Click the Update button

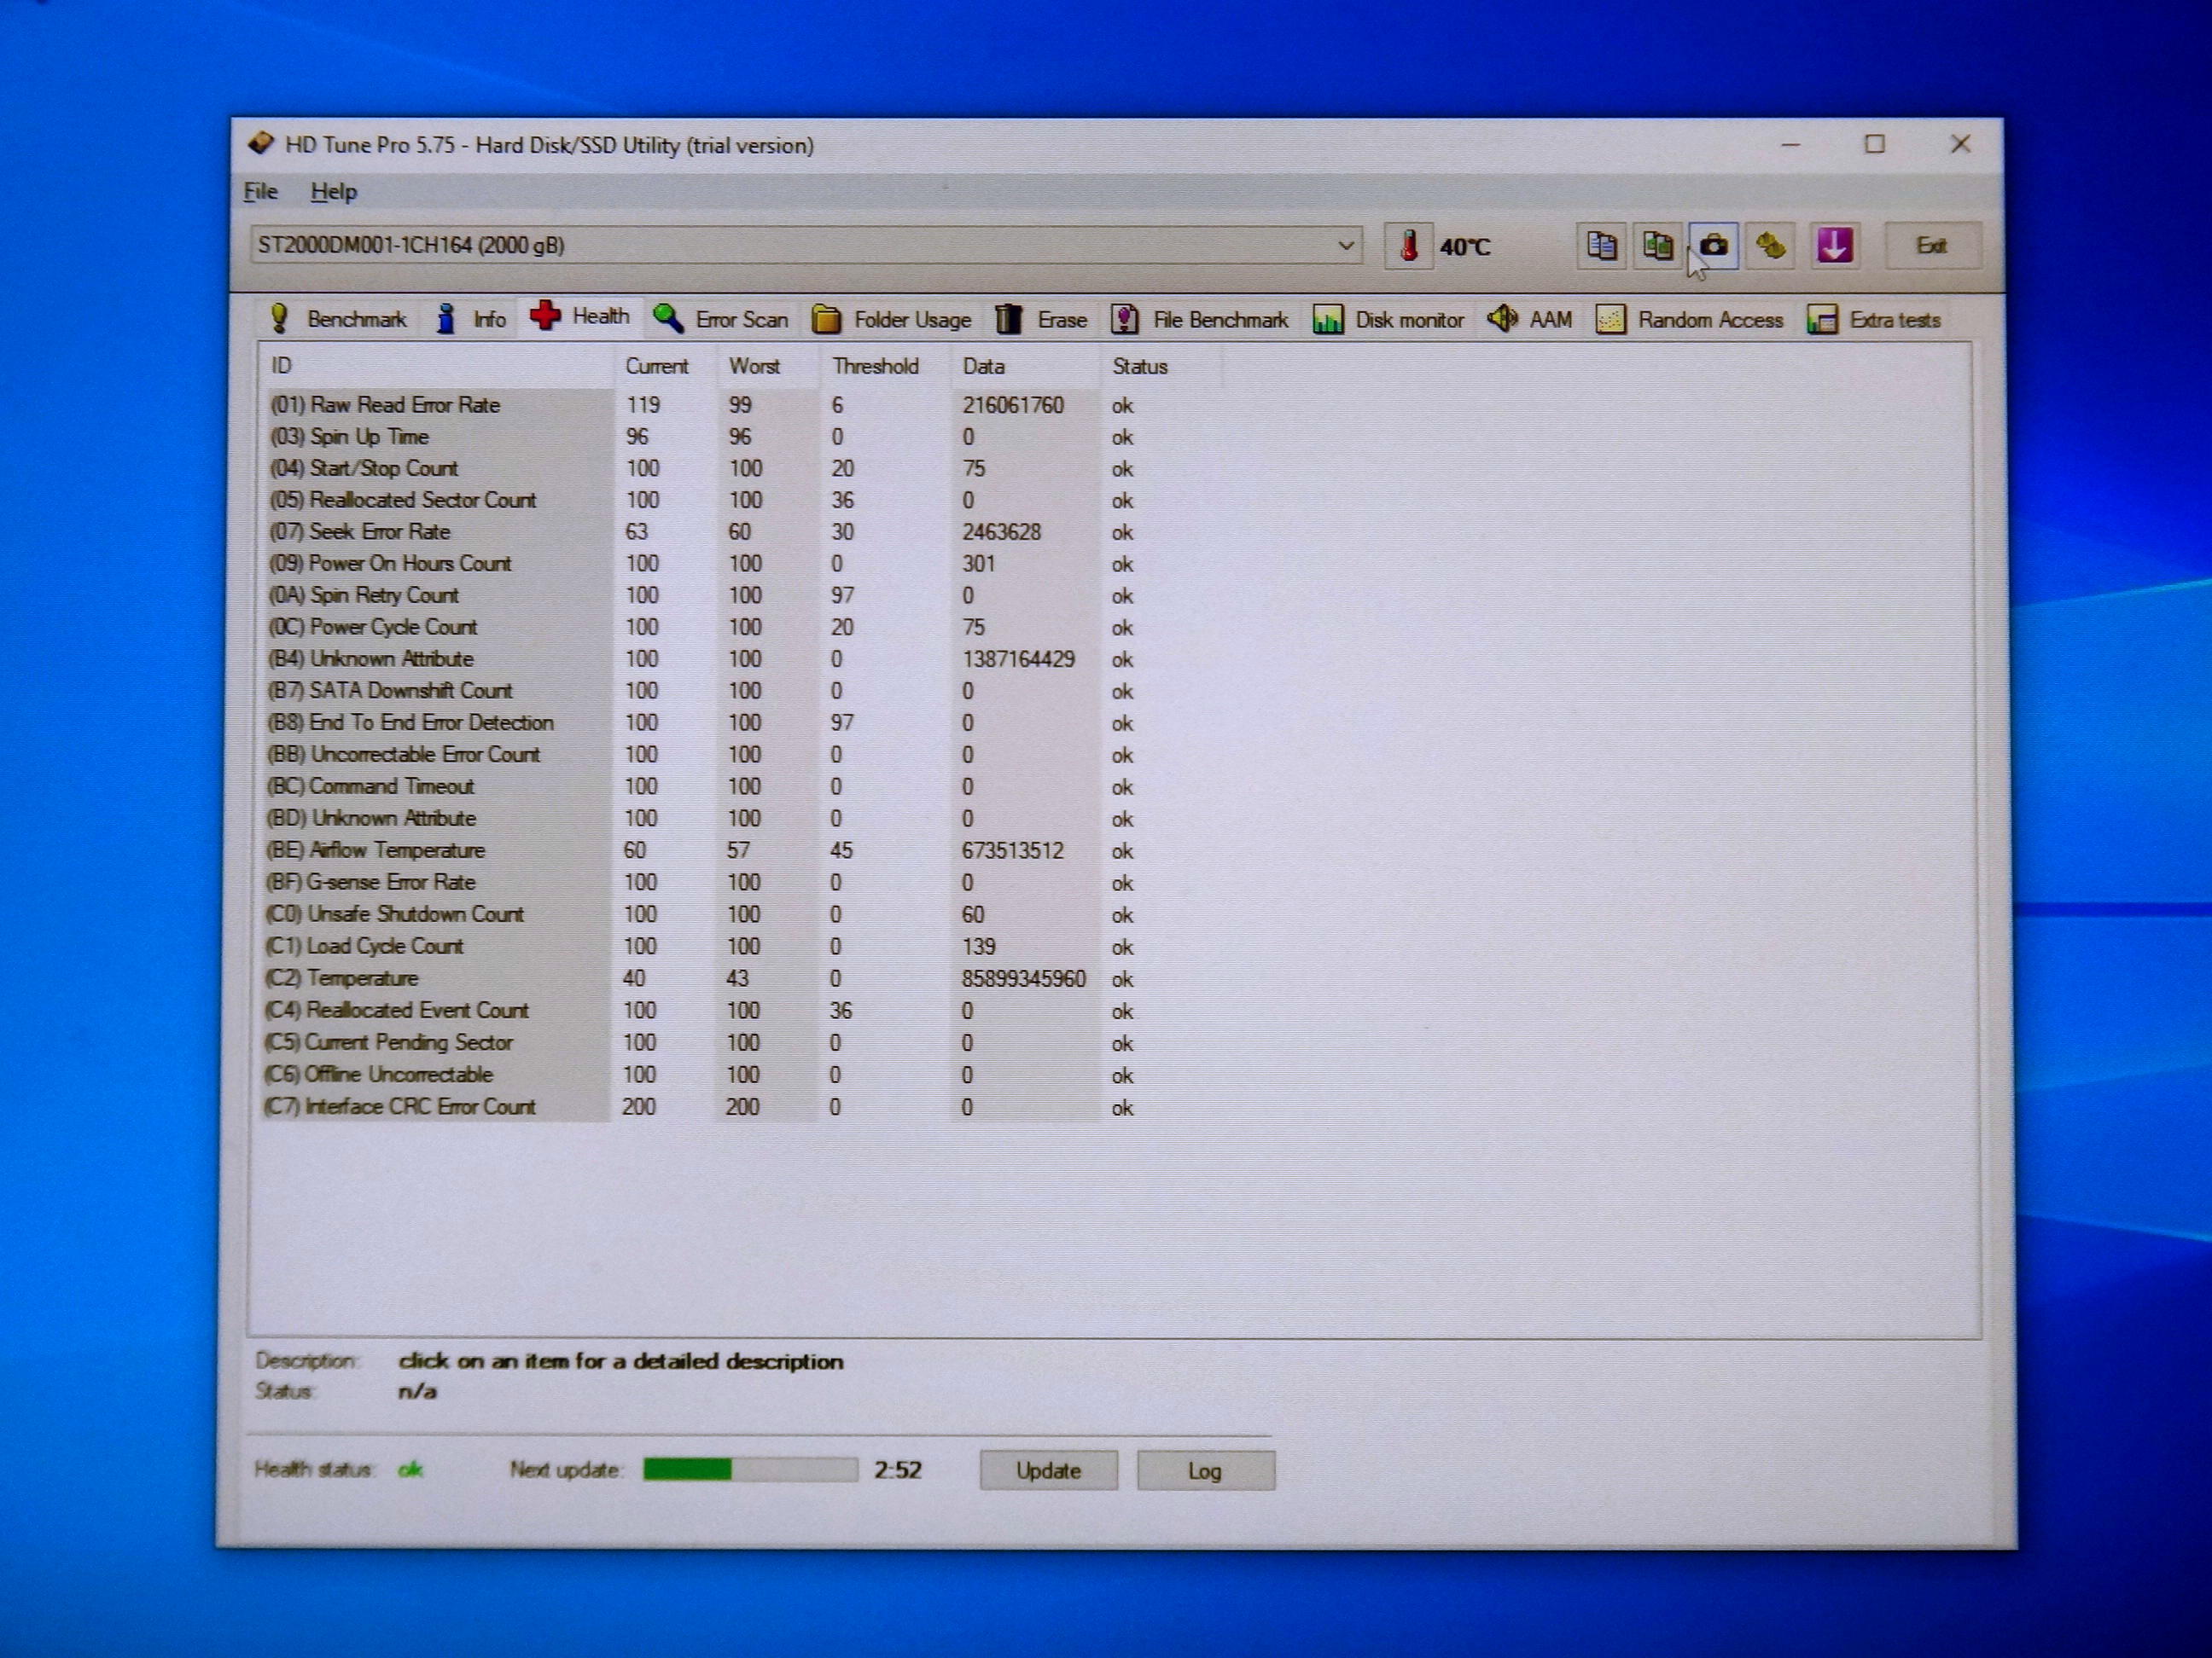(x=1048, y=1471)
